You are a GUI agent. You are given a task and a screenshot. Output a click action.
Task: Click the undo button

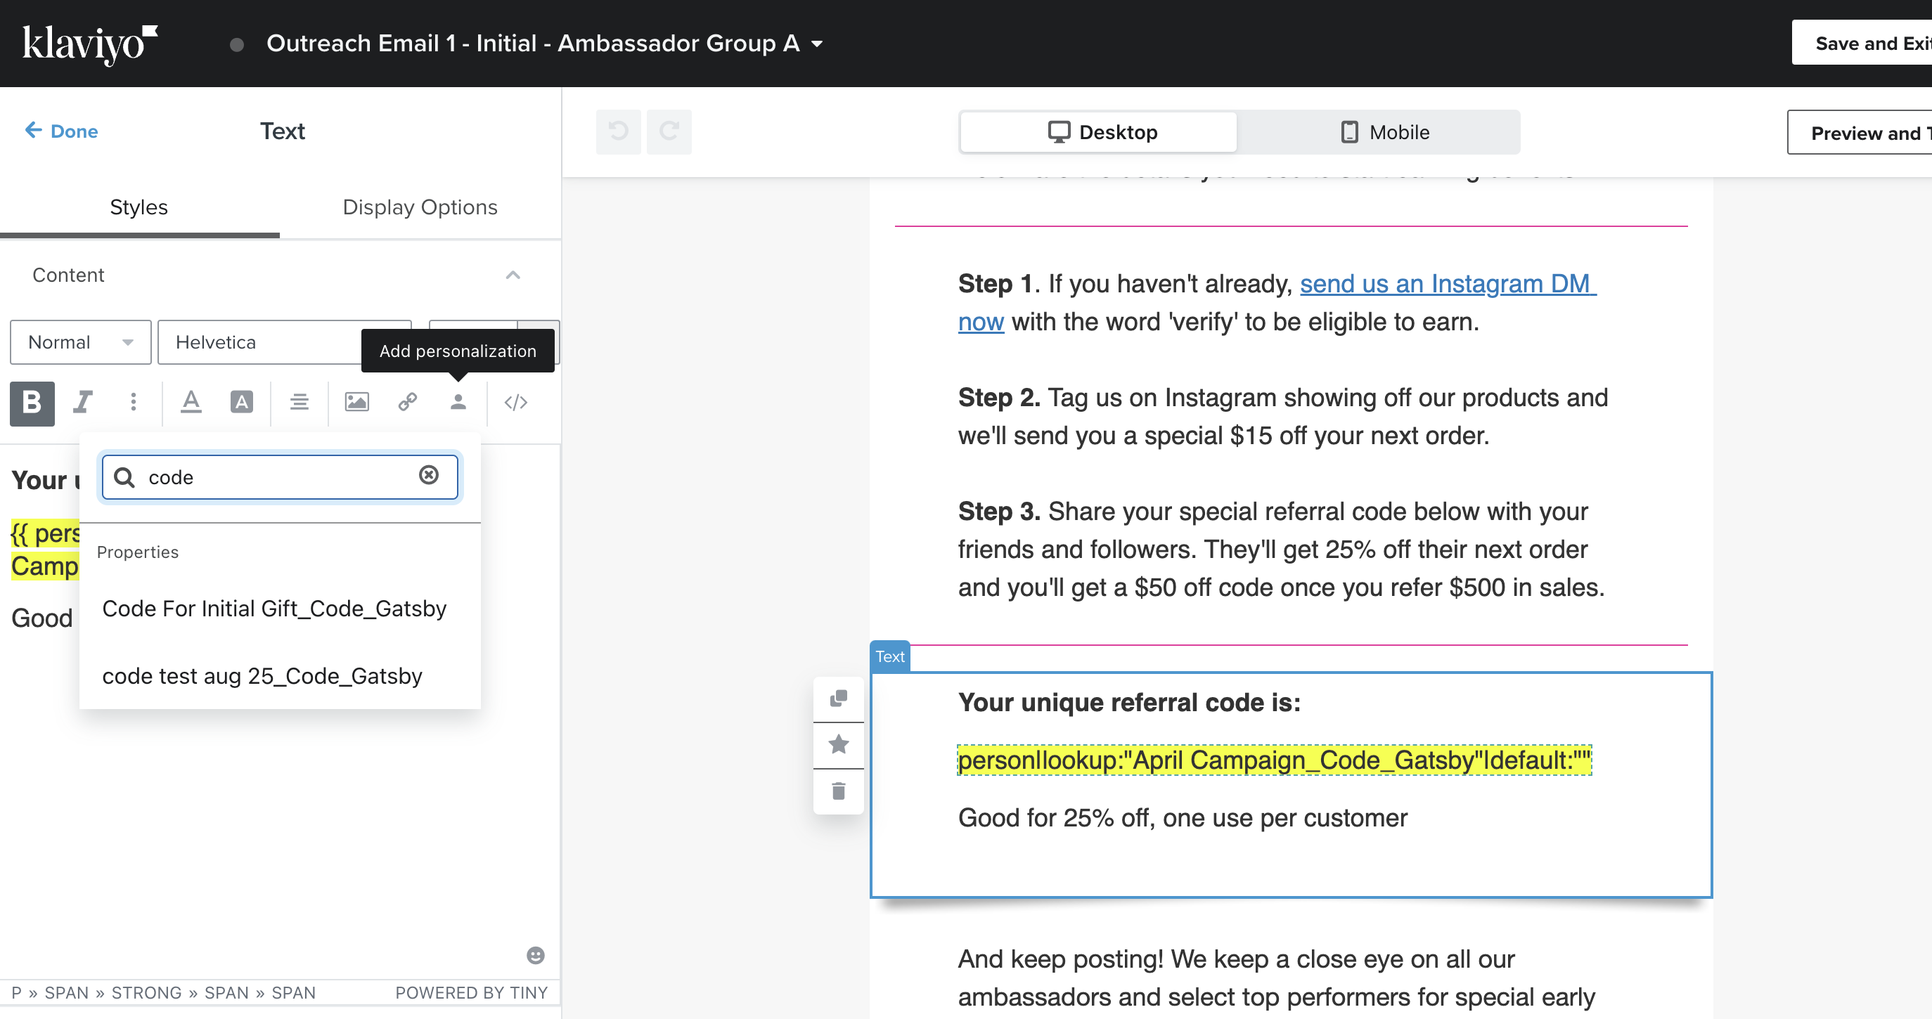click(x=619, y=132)
